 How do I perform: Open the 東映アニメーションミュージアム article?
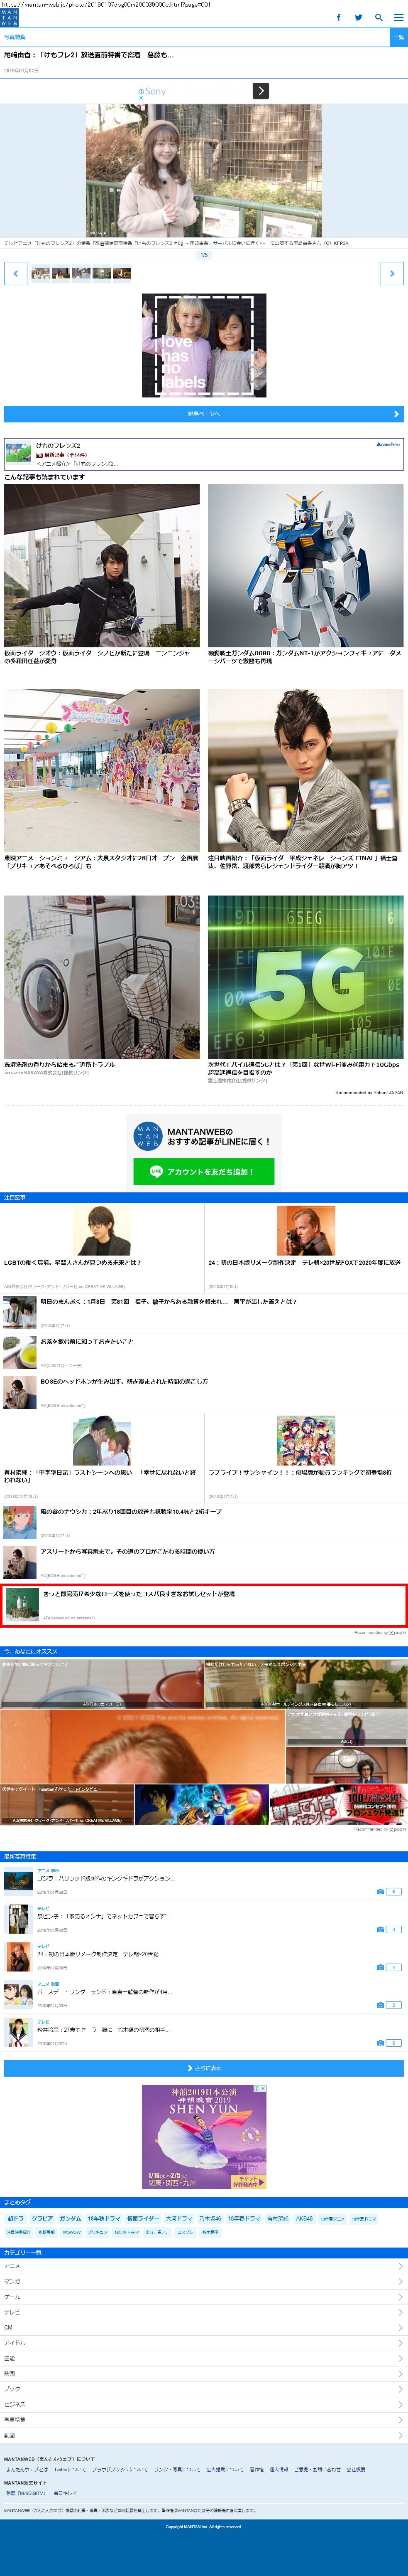coord(102,780)
